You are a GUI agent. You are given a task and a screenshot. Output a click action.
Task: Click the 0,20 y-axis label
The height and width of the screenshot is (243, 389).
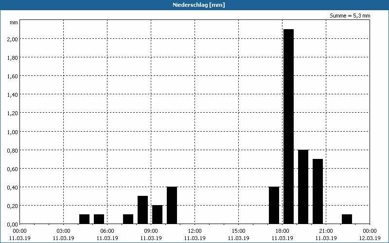tap(13, 206)
